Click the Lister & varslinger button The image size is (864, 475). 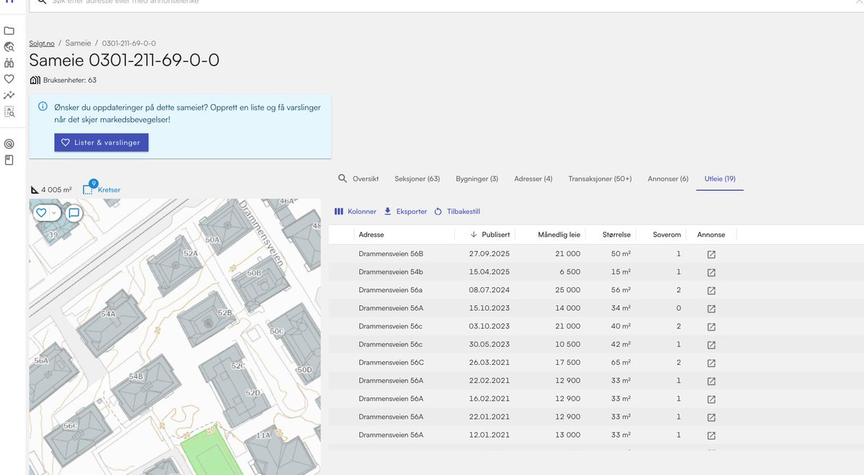[102, 142]
